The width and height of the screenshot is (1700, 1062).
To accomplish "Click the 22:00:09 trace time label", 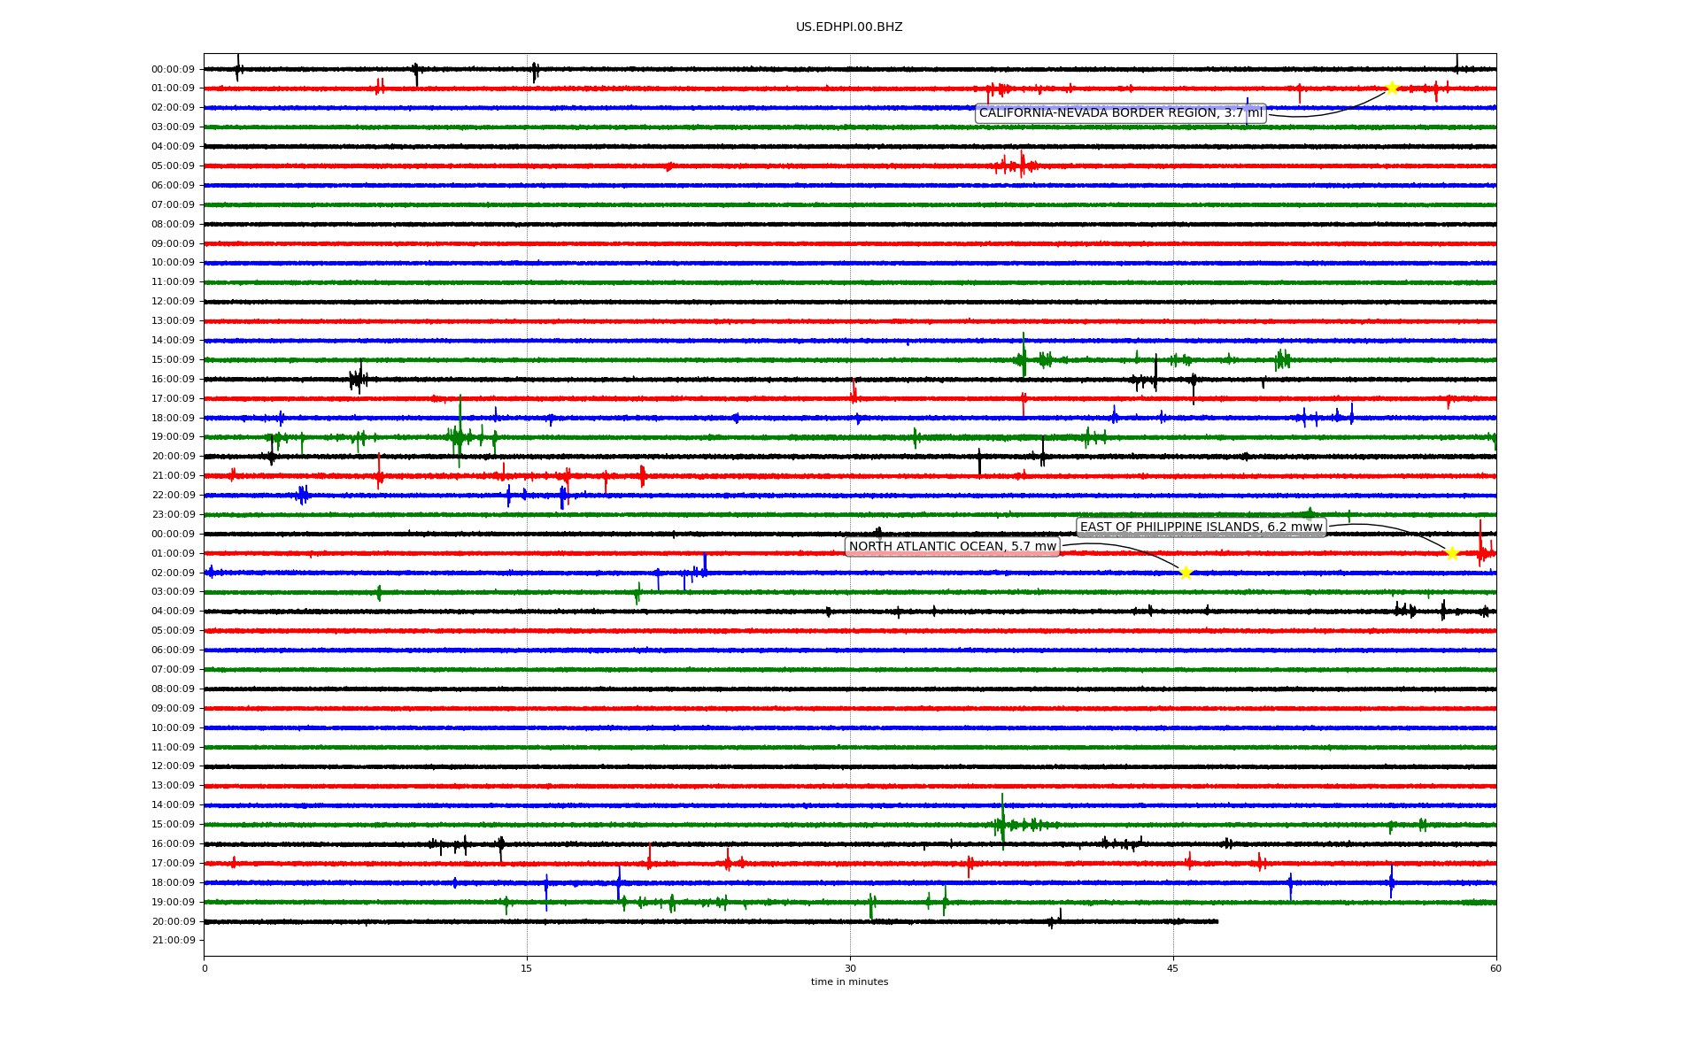I will [x=173, y=496].
